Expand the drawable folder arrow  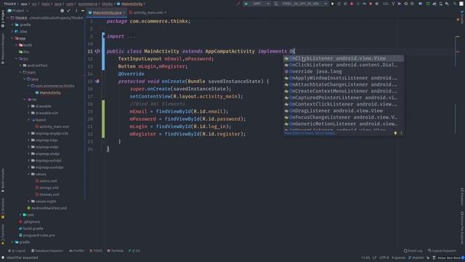pos(29,106)
